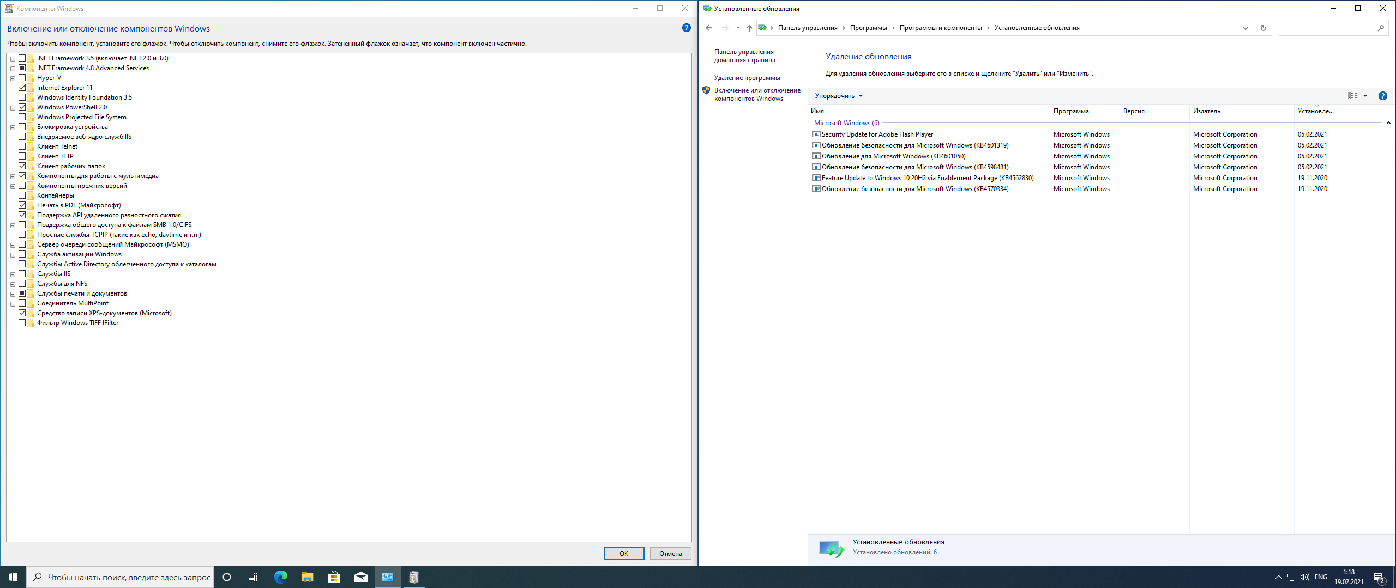The height and width of the screenshot is (588, 1396).
Task: Open Microsoft Edge from taskbar
Action: (280, 577)
